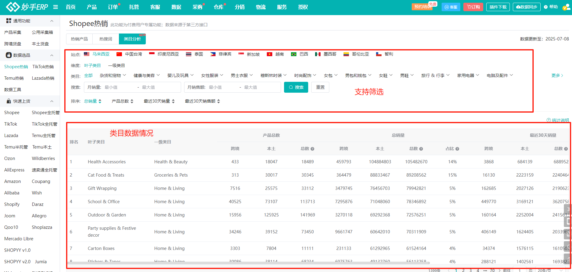Select 叶子类目 dimension
572x272 pixels.
point(92,66)
